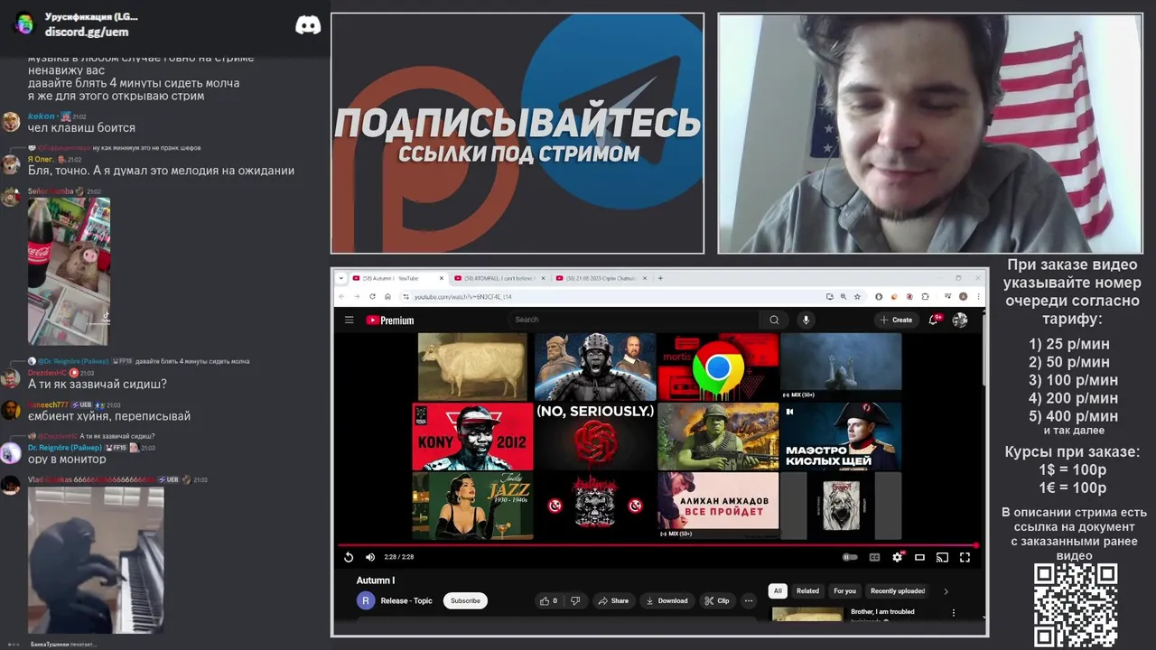Open the browser tab search dropdown arrow
Image resolution: width=1156 pixels, height=650 pixels.
click(342, 278)
